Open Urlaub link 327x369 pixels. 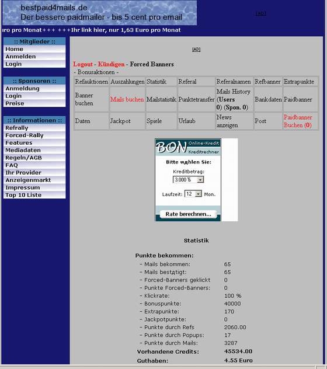(x=187, y=121)
